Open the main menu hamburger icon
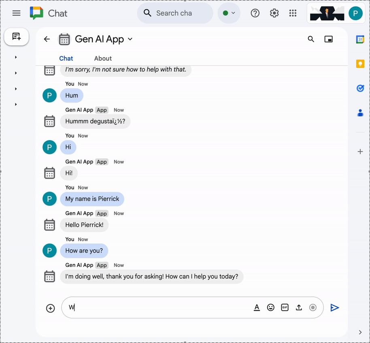This screenshot has height=343, width=370. coord(16,13)
